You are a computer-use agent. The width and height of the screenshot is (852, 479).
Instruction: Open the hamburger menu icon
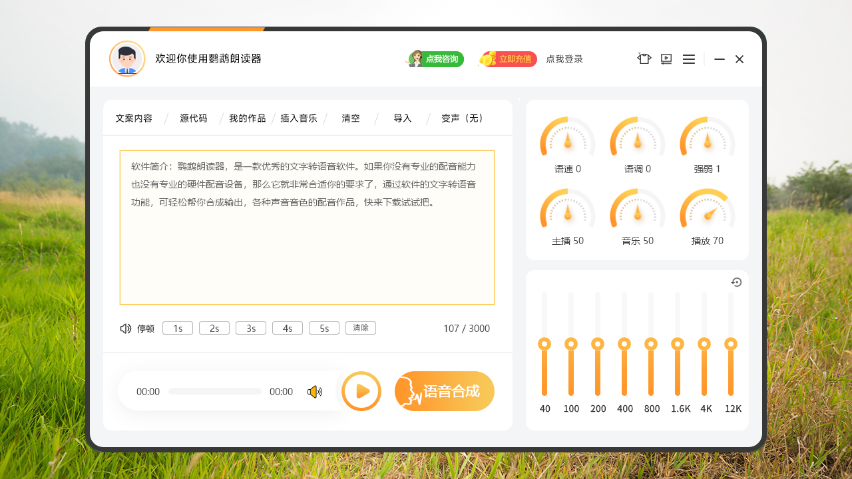689,59
